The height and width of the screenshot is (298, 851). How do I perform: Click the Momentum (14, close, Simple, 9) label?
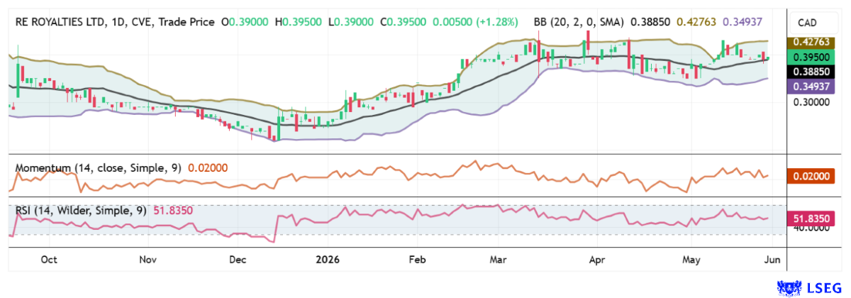tap(99, 168)
